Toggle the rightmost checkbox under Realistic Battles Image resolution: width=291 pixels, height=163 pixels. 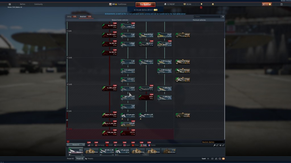(x=223, y=145)
